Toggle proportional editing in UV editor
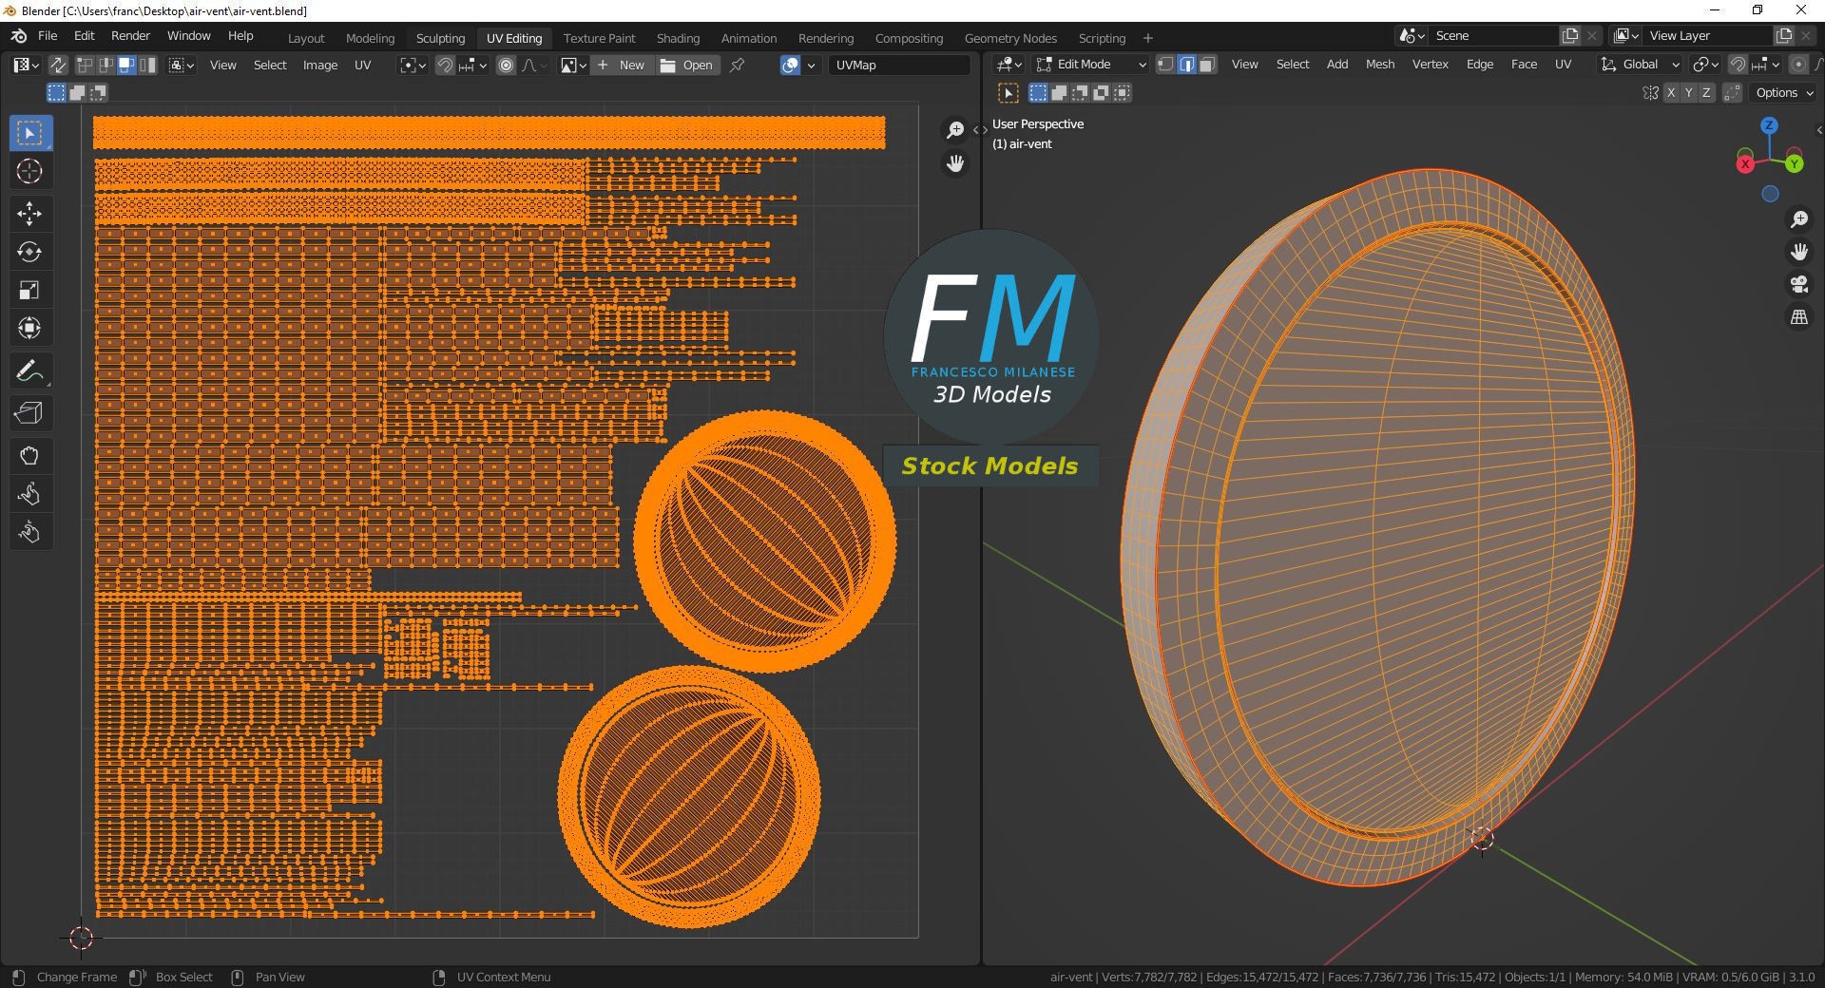1825x988 pixels. (506, 65)
